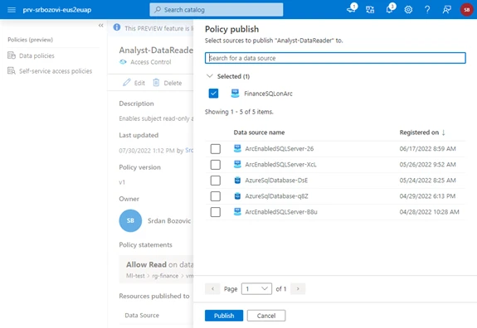
Task: Open the directory switcher icon
Action: click(x=370, y=10)
